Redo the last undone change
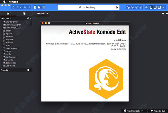 click(x=29, y=7)
